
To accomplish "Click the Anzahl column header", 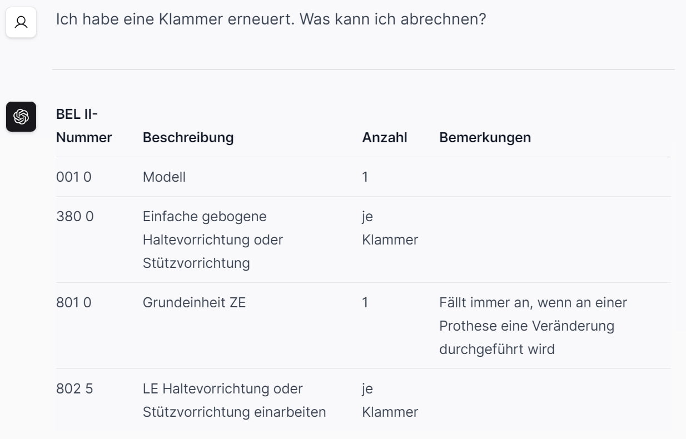I will [385, 138].
